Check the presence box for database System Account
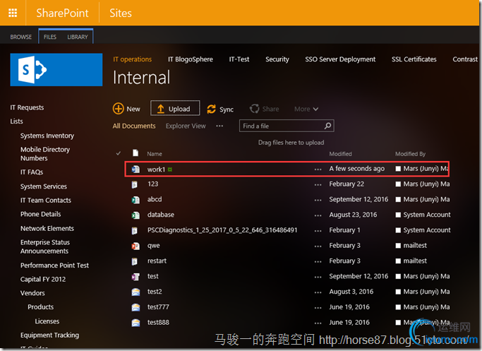Viewport: 482px width, 351px height. point(399,215)
